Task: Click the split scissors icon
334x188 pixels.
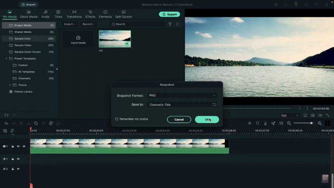Action: pyautogui.click(x=28, y=123)
